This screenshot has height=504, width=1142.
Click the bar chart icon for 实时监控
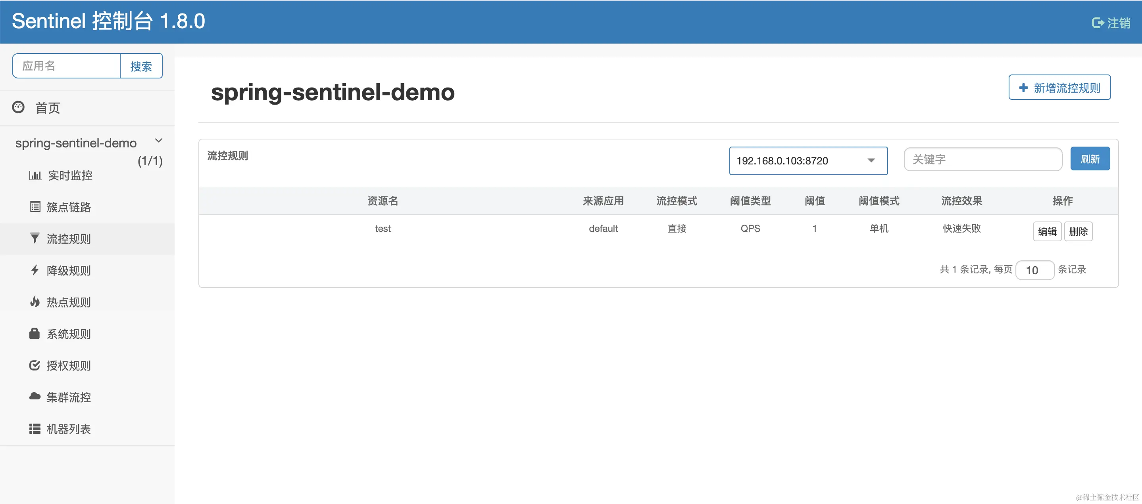pyautogui.click(x=35, y=175)
